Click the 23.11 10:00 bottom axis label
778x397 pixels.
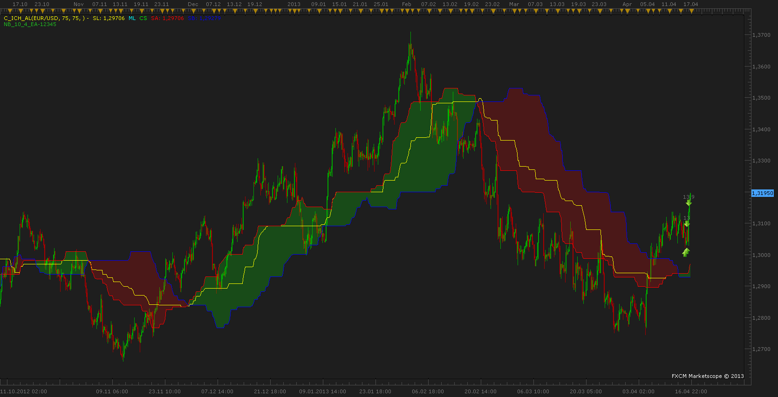(165, 391)
